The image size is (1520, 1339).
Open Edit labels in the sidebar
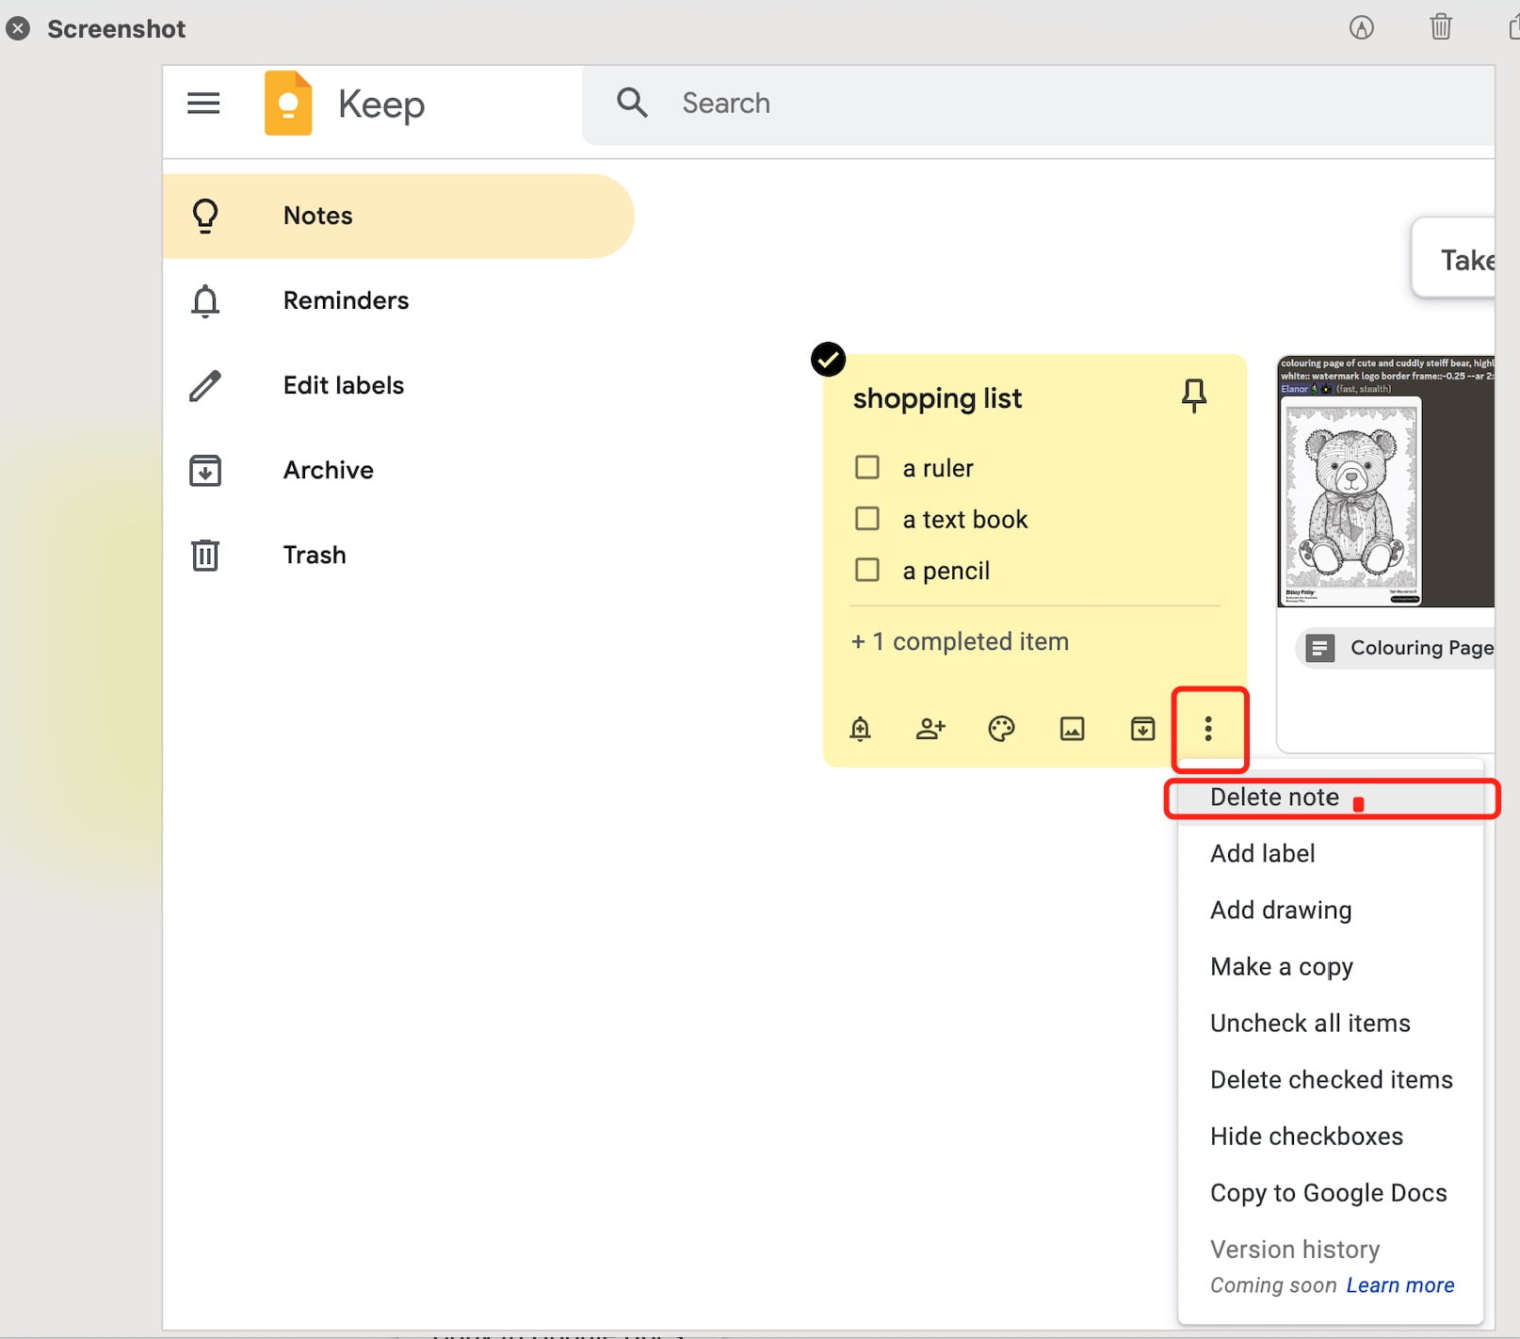coord(398,385)
